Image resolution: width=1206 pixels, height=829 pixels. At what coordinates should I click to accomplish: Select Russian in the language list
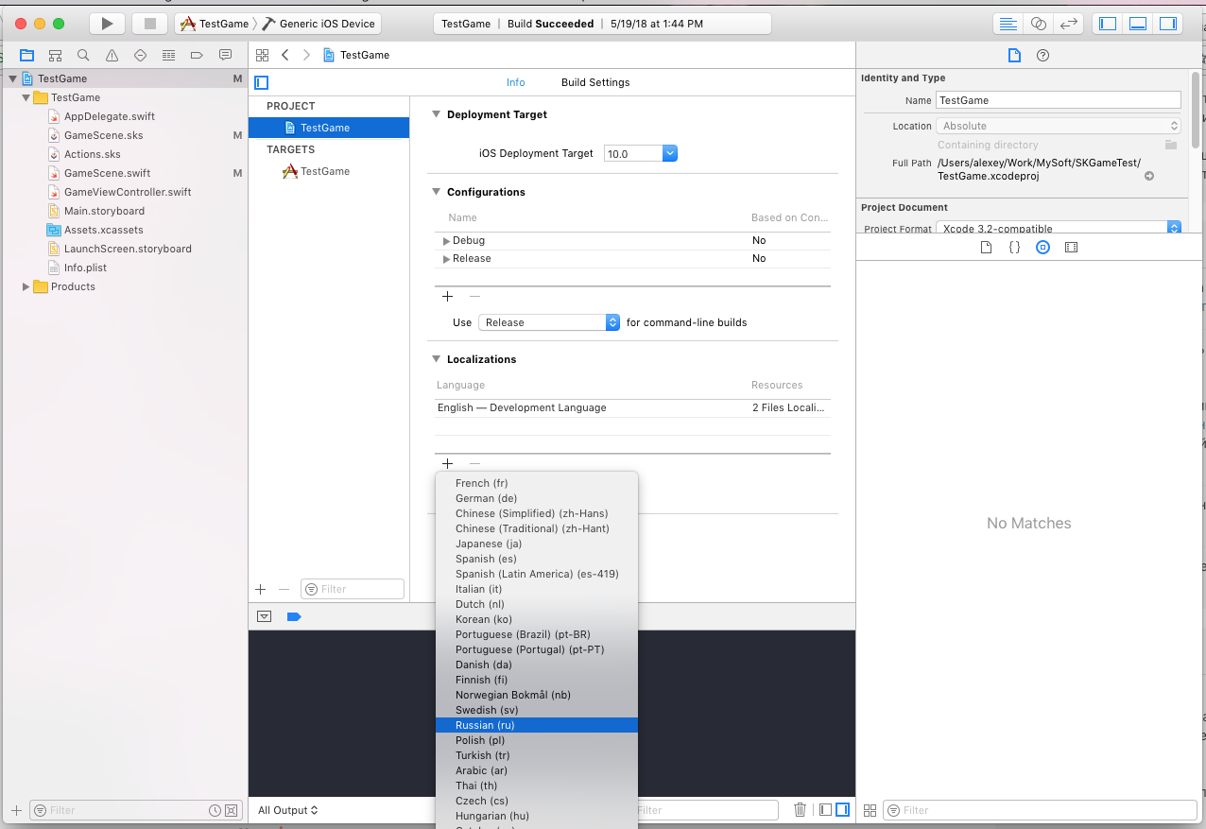pos(484,724)
